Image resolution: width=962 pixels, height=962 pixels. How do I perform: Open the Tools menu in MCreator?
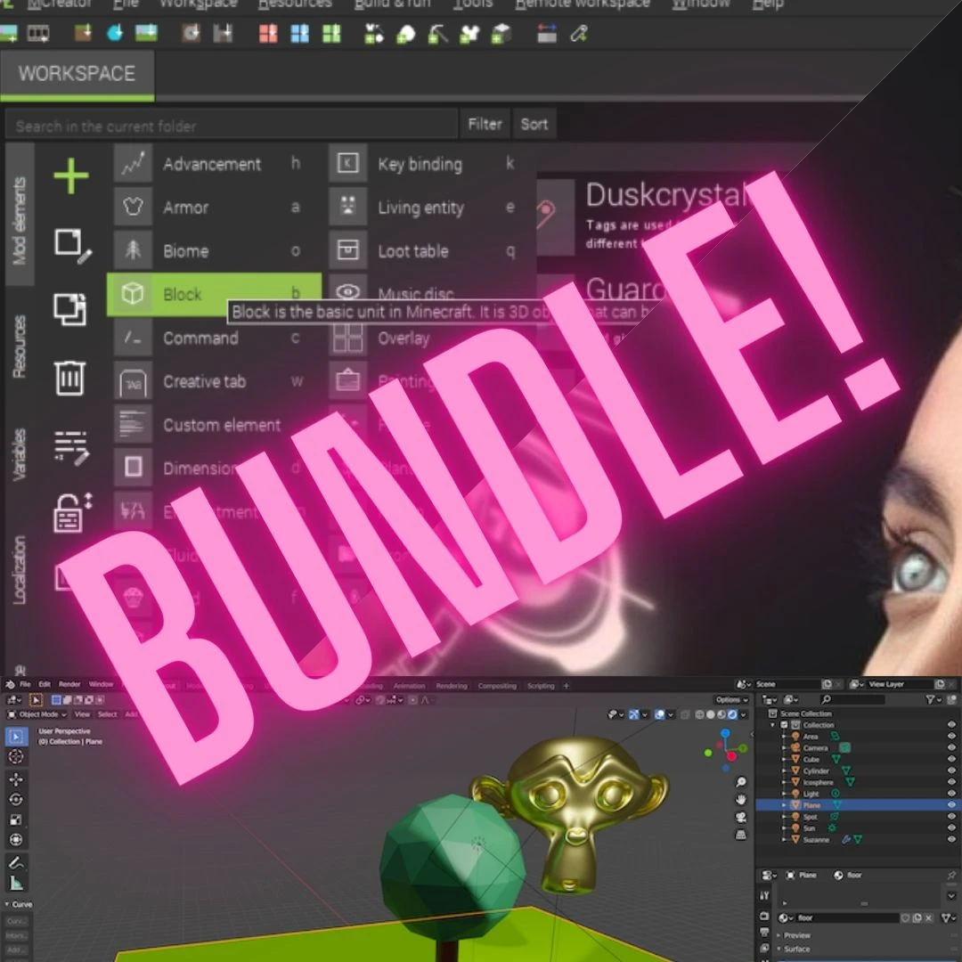(x=472, y=4)
